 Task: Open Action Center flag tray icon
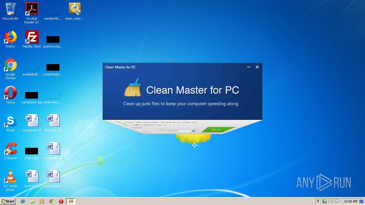(338, 201)
